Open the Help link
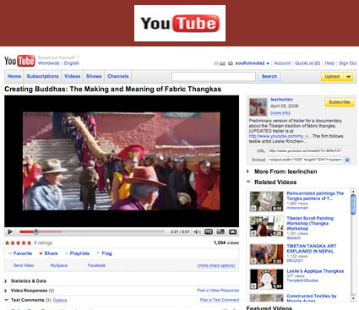This screenshot has height=310, width=359. click(329, 63)
